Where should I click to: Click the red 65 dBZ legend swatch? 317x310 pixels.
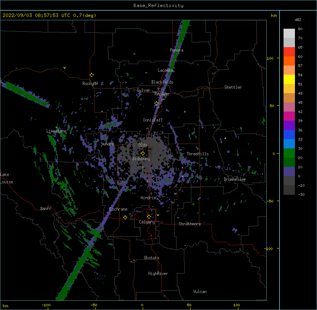pos(289,52)
